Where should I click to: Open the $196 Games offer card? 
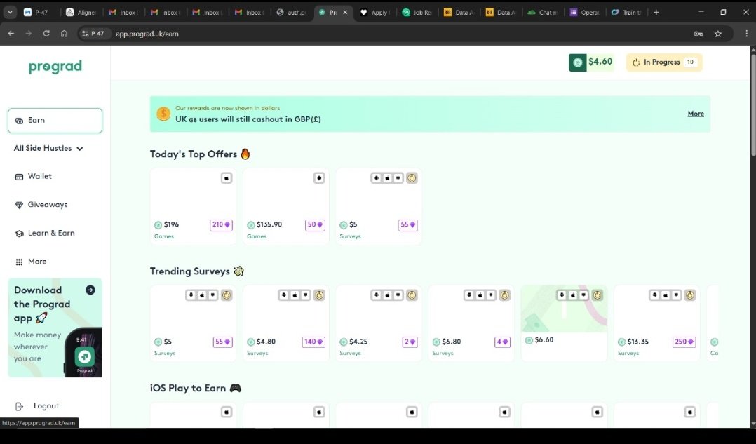click(x=194, y=206)
